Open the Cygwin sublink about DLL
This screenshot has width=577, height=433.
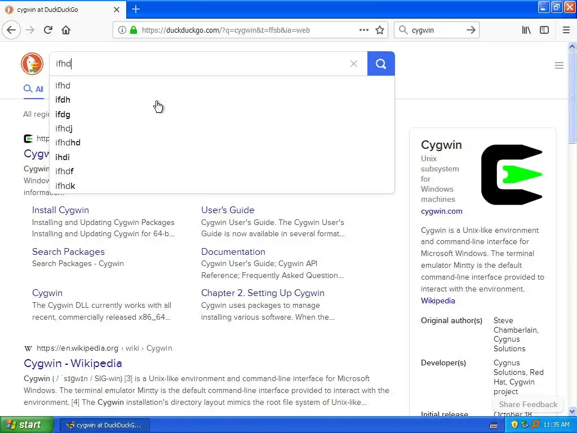point(47,293)
